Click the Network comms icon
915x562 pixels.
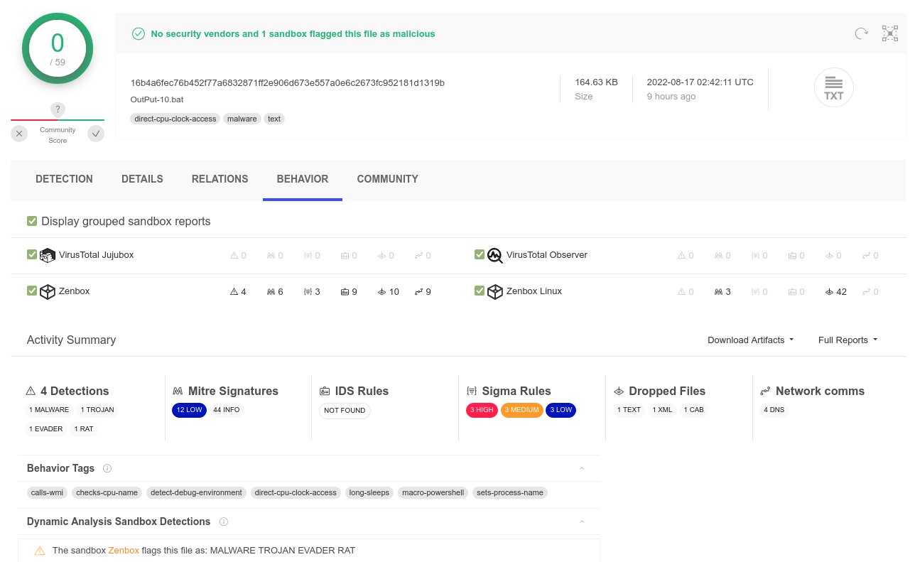pos(765,391)
